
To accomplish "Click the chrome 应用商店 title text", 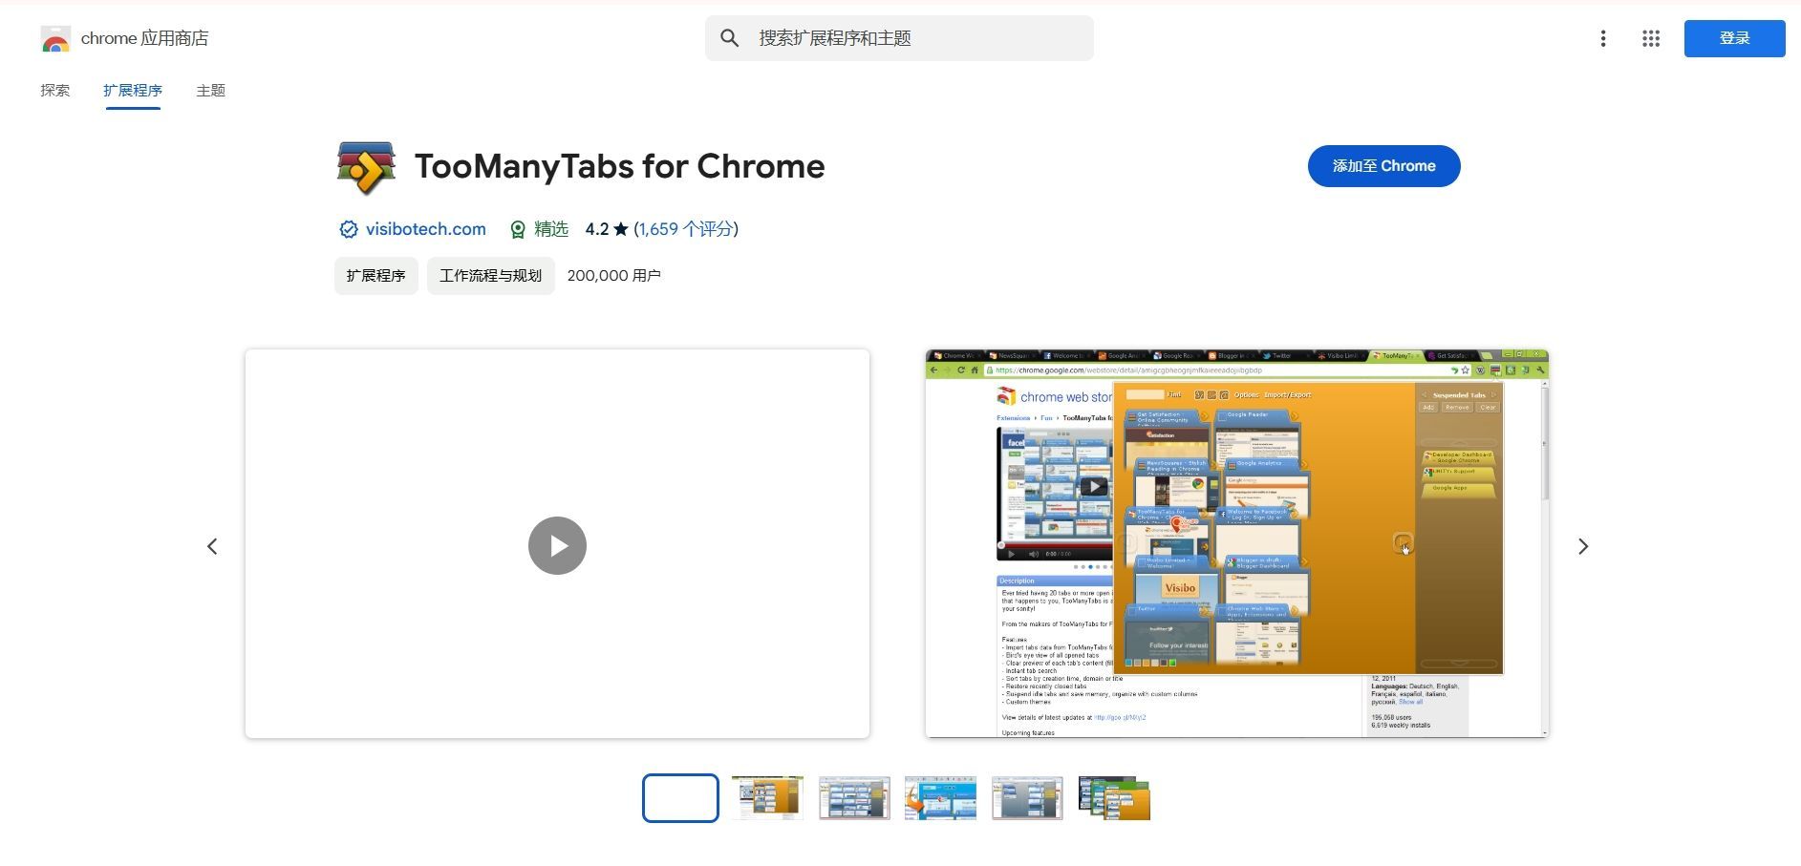I will click(144, 38).
